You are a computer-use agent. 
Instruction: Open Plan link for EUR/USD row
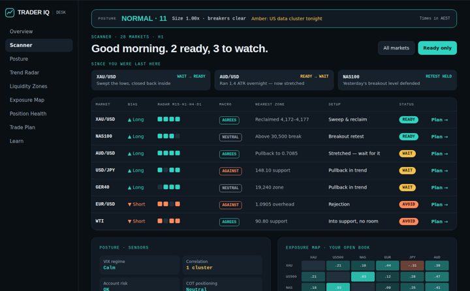439,205
